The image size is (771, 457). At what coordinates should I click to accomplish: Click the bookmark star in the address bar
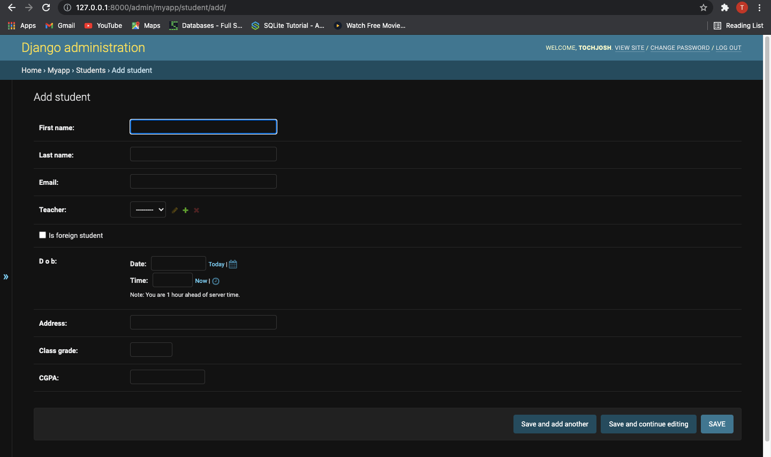pos(704,8)
